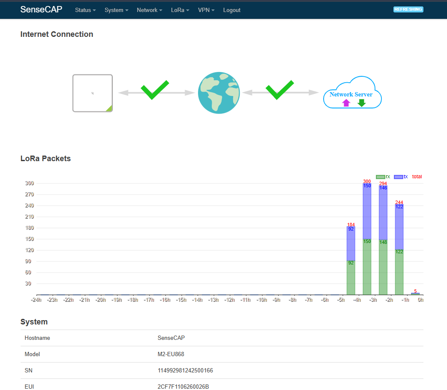Expand the VPN dropdown
Viewport: 447px width, 390px height.
[x=206, y=10]
